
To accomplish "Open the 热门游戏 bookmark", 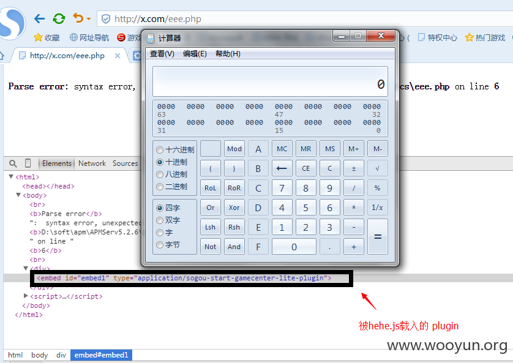I will (x=485, y=37).
